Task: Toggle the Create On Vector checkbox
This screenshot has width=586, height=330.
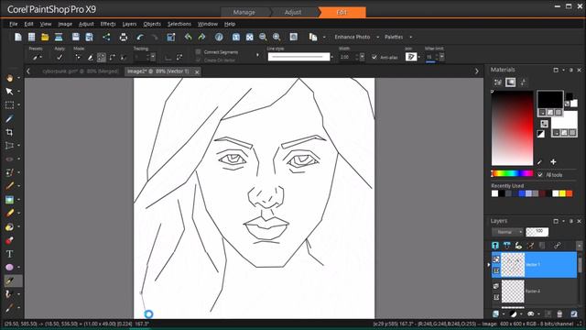Action: 198,60
